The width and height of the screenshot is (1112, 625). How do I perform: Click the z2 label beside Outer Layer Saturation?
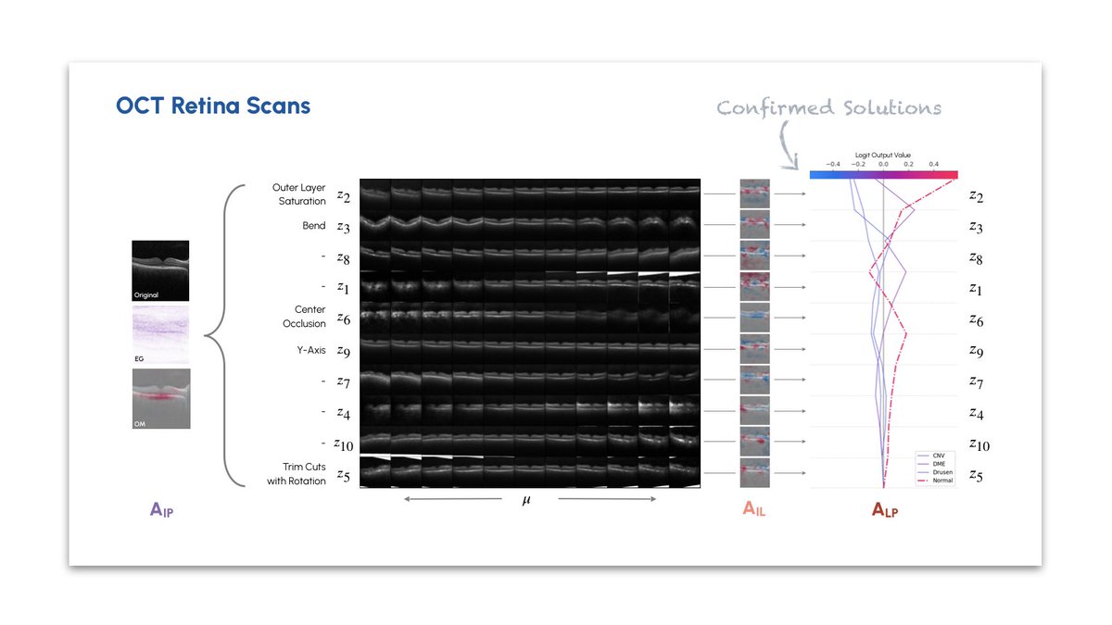coord(343,196)
